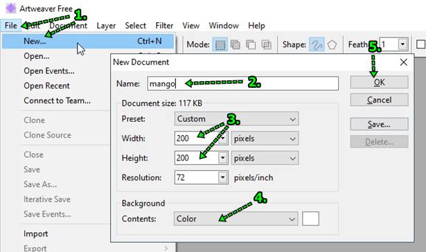Choose Open Recent from File menu
This screenshot has height=252, width=426.
click(46, 86)
